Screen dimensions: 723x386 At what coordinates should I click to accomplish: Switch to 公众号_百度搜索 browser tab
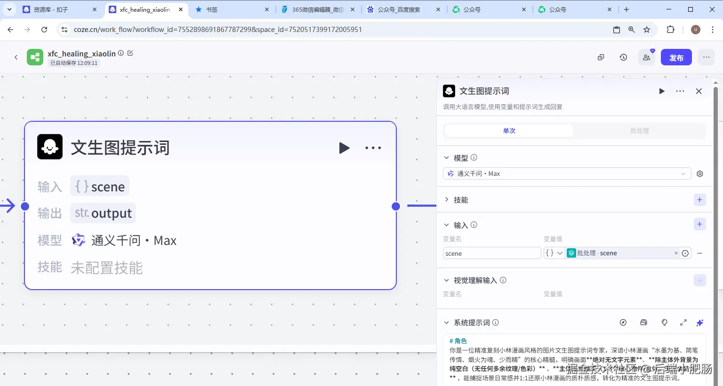403,9
